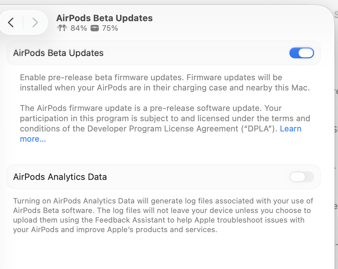Image resolution: width=338 pixels, height=269 pixels.
Task: Open the Learn more link
Action: tap(290, 129)
